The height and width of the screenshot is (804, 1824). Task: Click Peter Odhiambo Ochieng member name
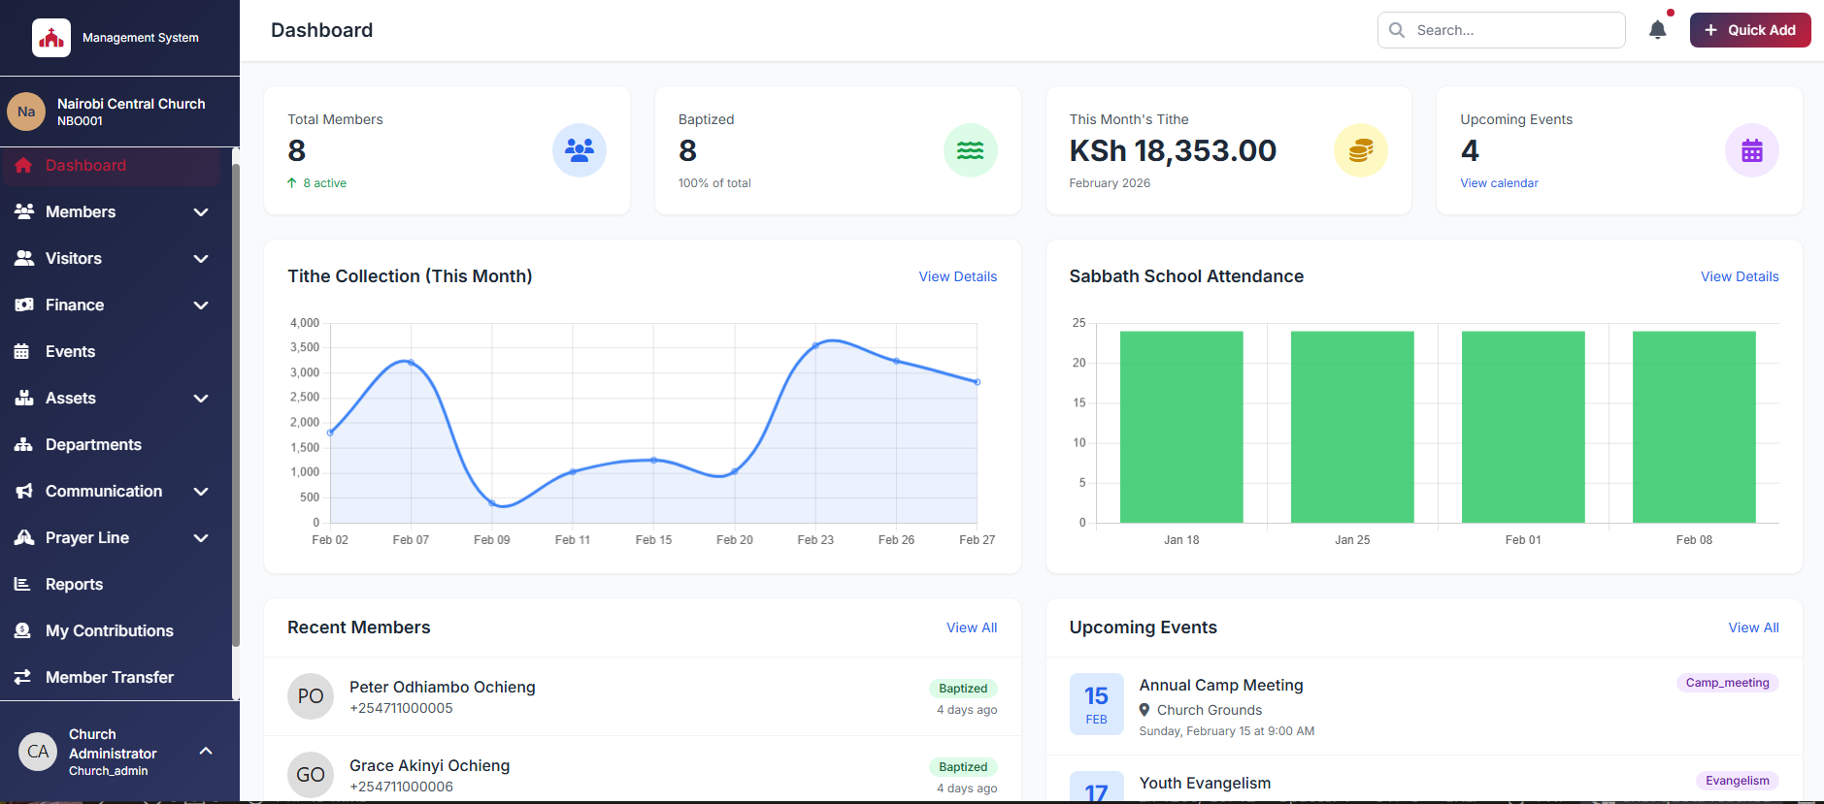[443, 687]
